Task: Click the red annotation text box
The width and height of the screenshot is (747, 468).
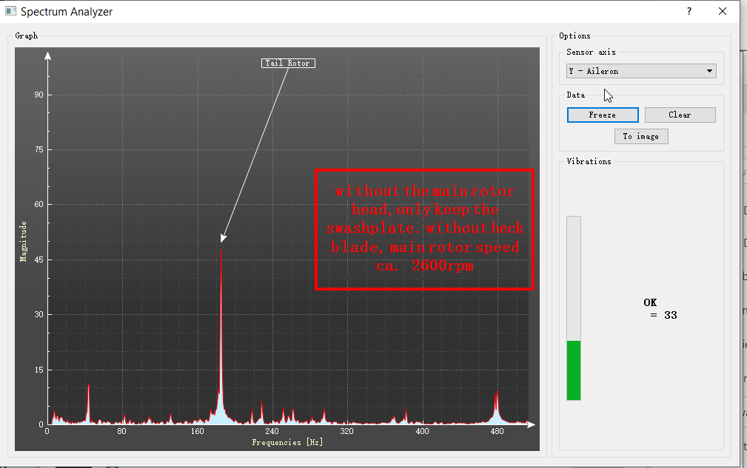Action: [x=424, y=229]
